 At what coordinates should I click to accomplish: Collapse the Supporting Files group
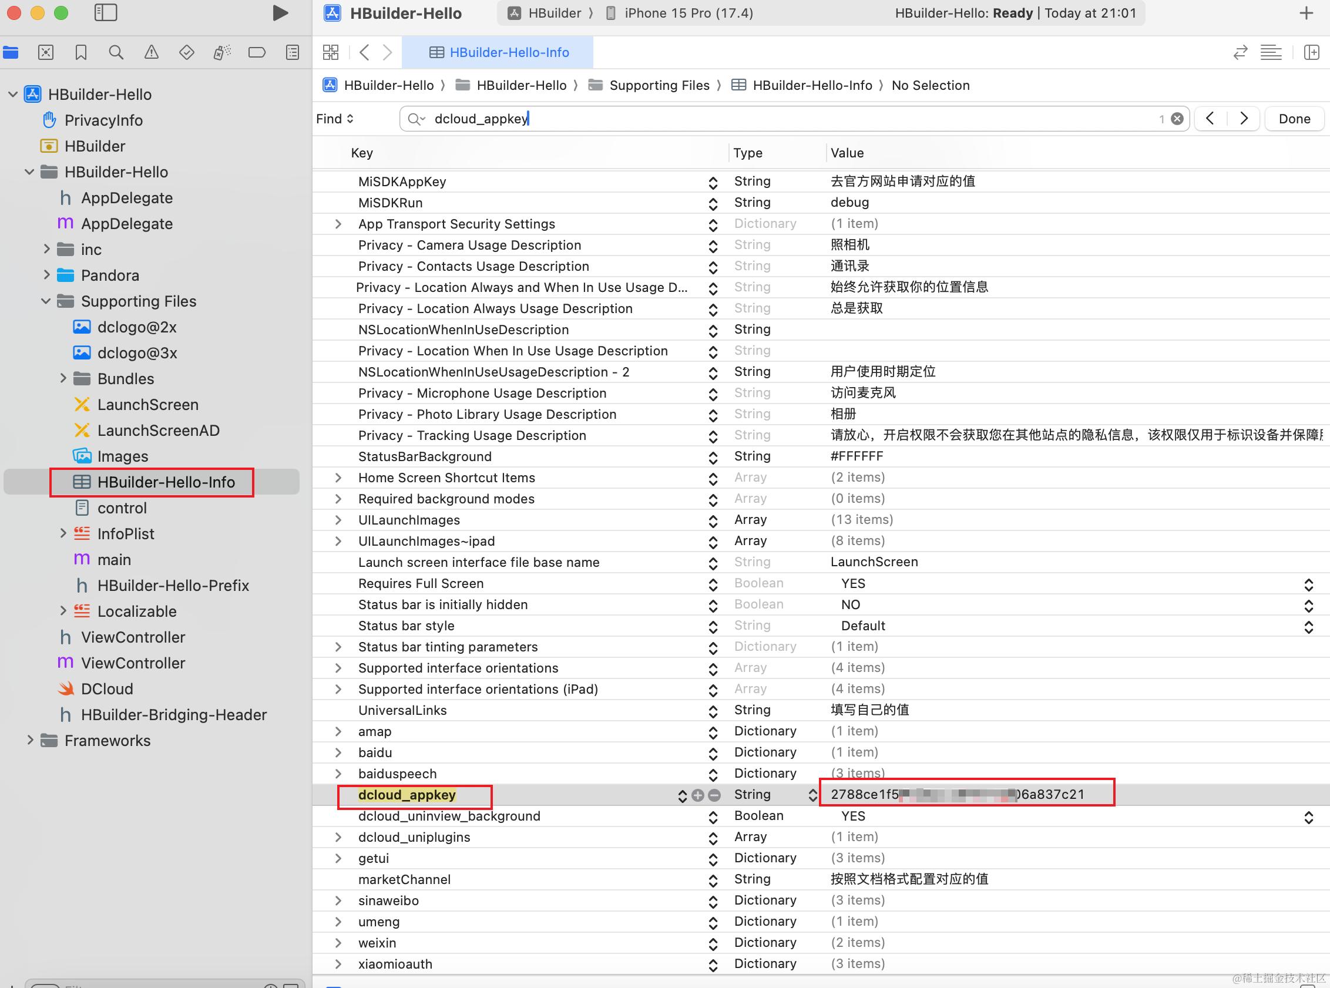tap(46, 301)
